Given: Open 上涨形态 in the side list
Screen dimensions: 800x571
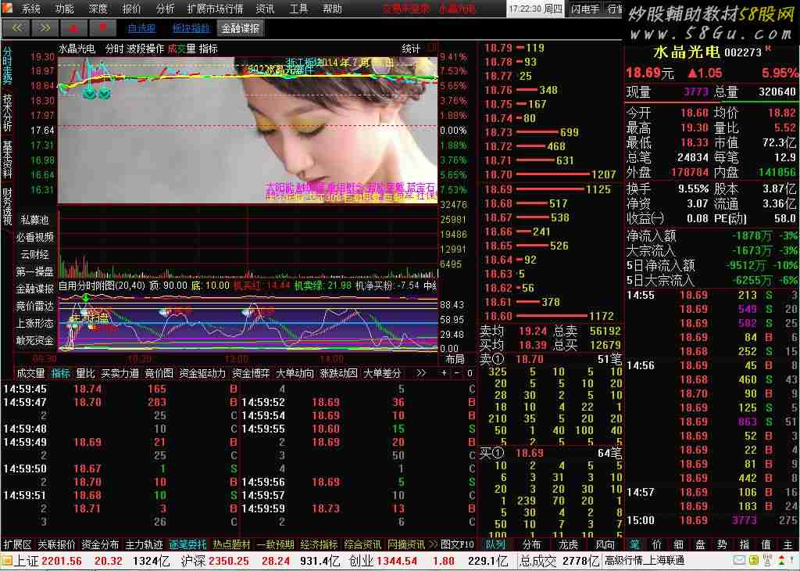Looking at the screenshot, I should click(x=34, y=323).
